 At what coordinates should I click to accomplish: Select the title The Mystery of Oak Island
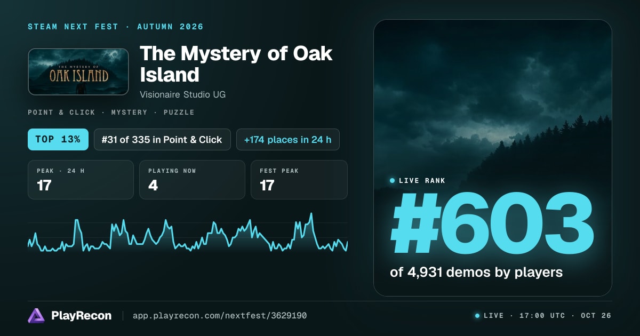(x=236, y=64)
